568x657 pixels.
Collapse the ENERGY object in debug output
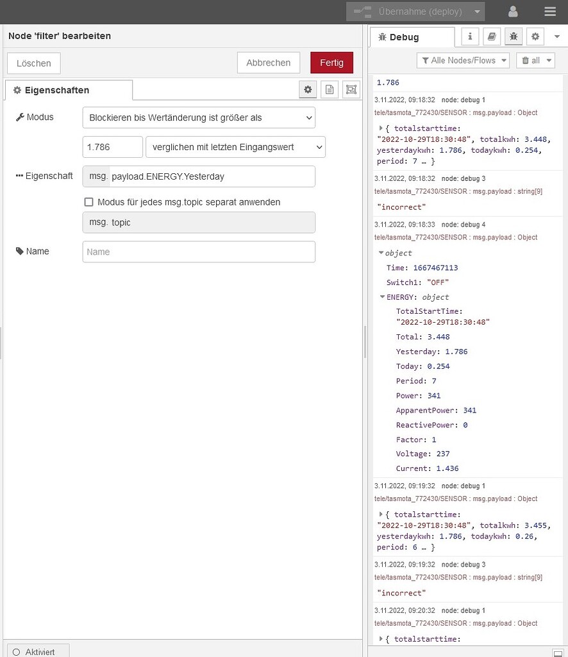pyautogui.click(x=383, y=297)
